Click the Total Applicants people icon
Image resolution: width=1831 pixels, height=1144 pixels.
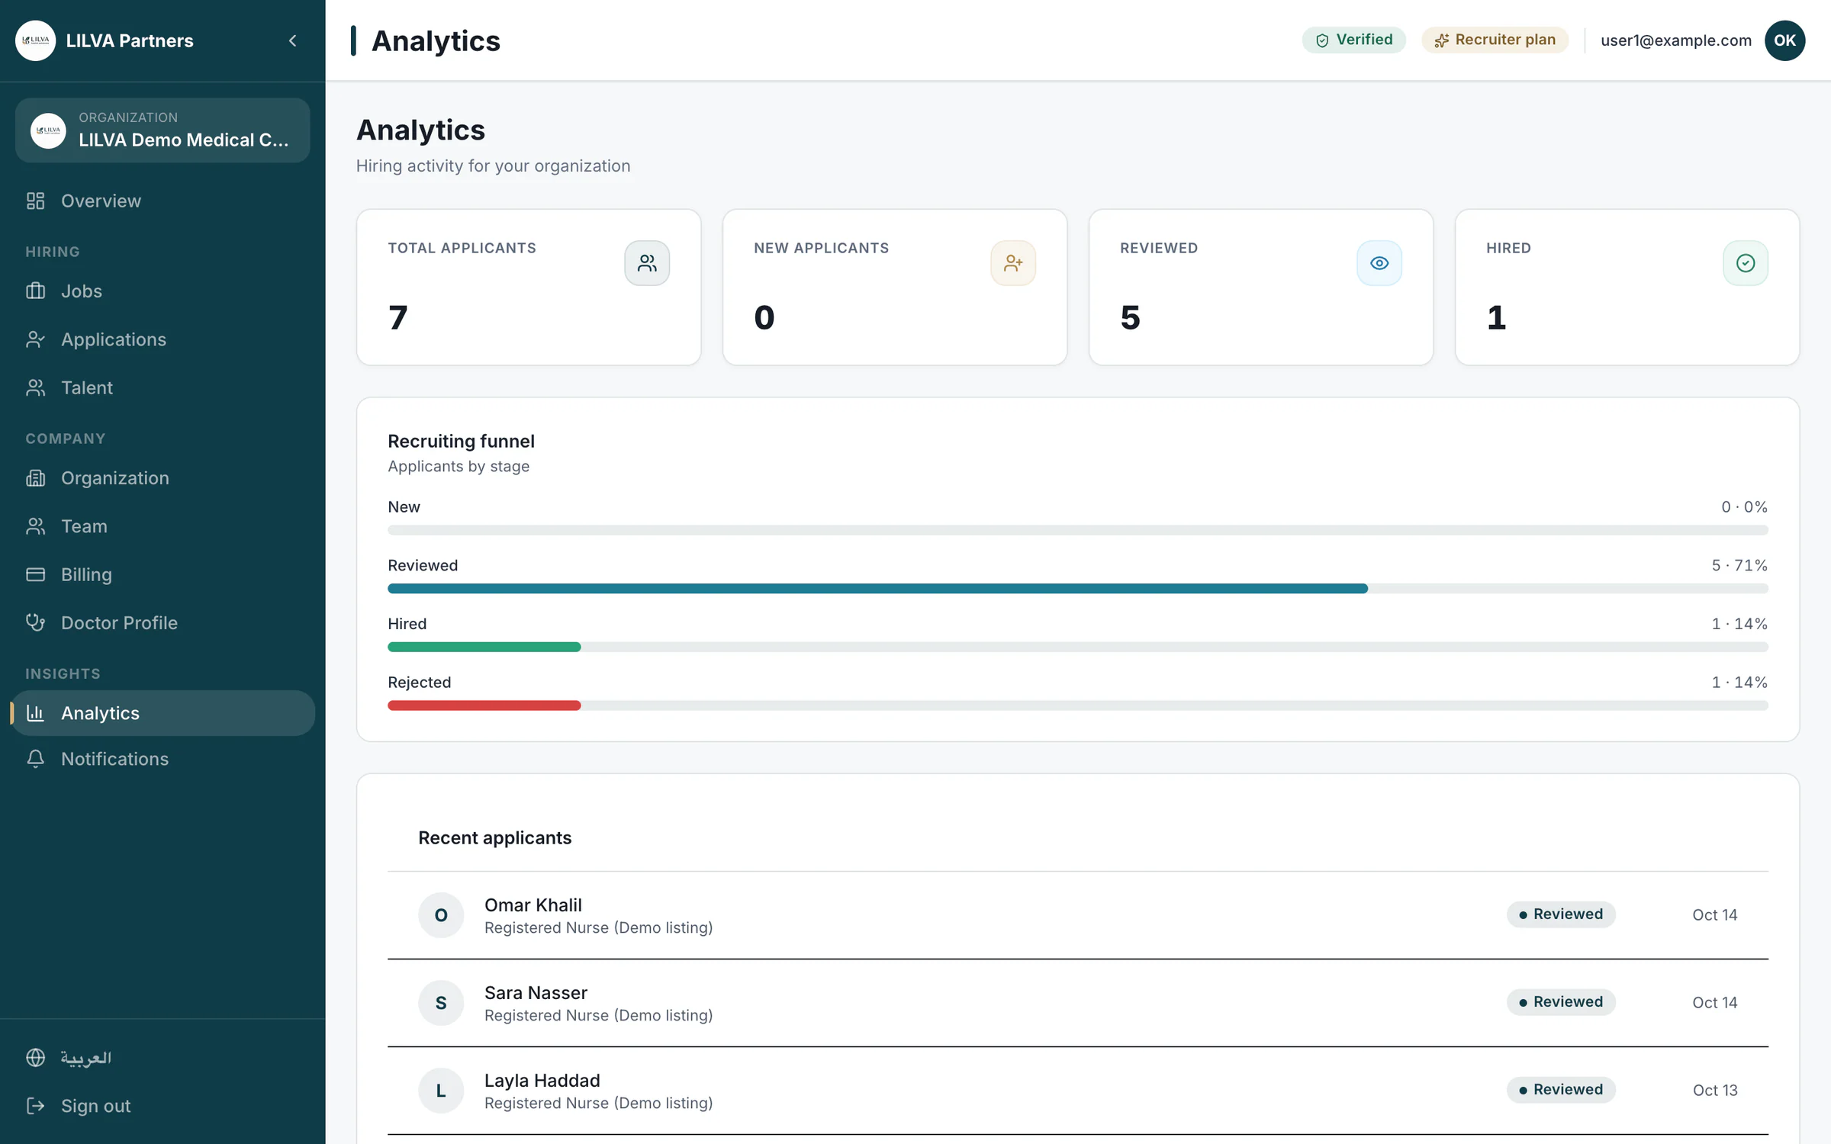[x=647, y=263]
